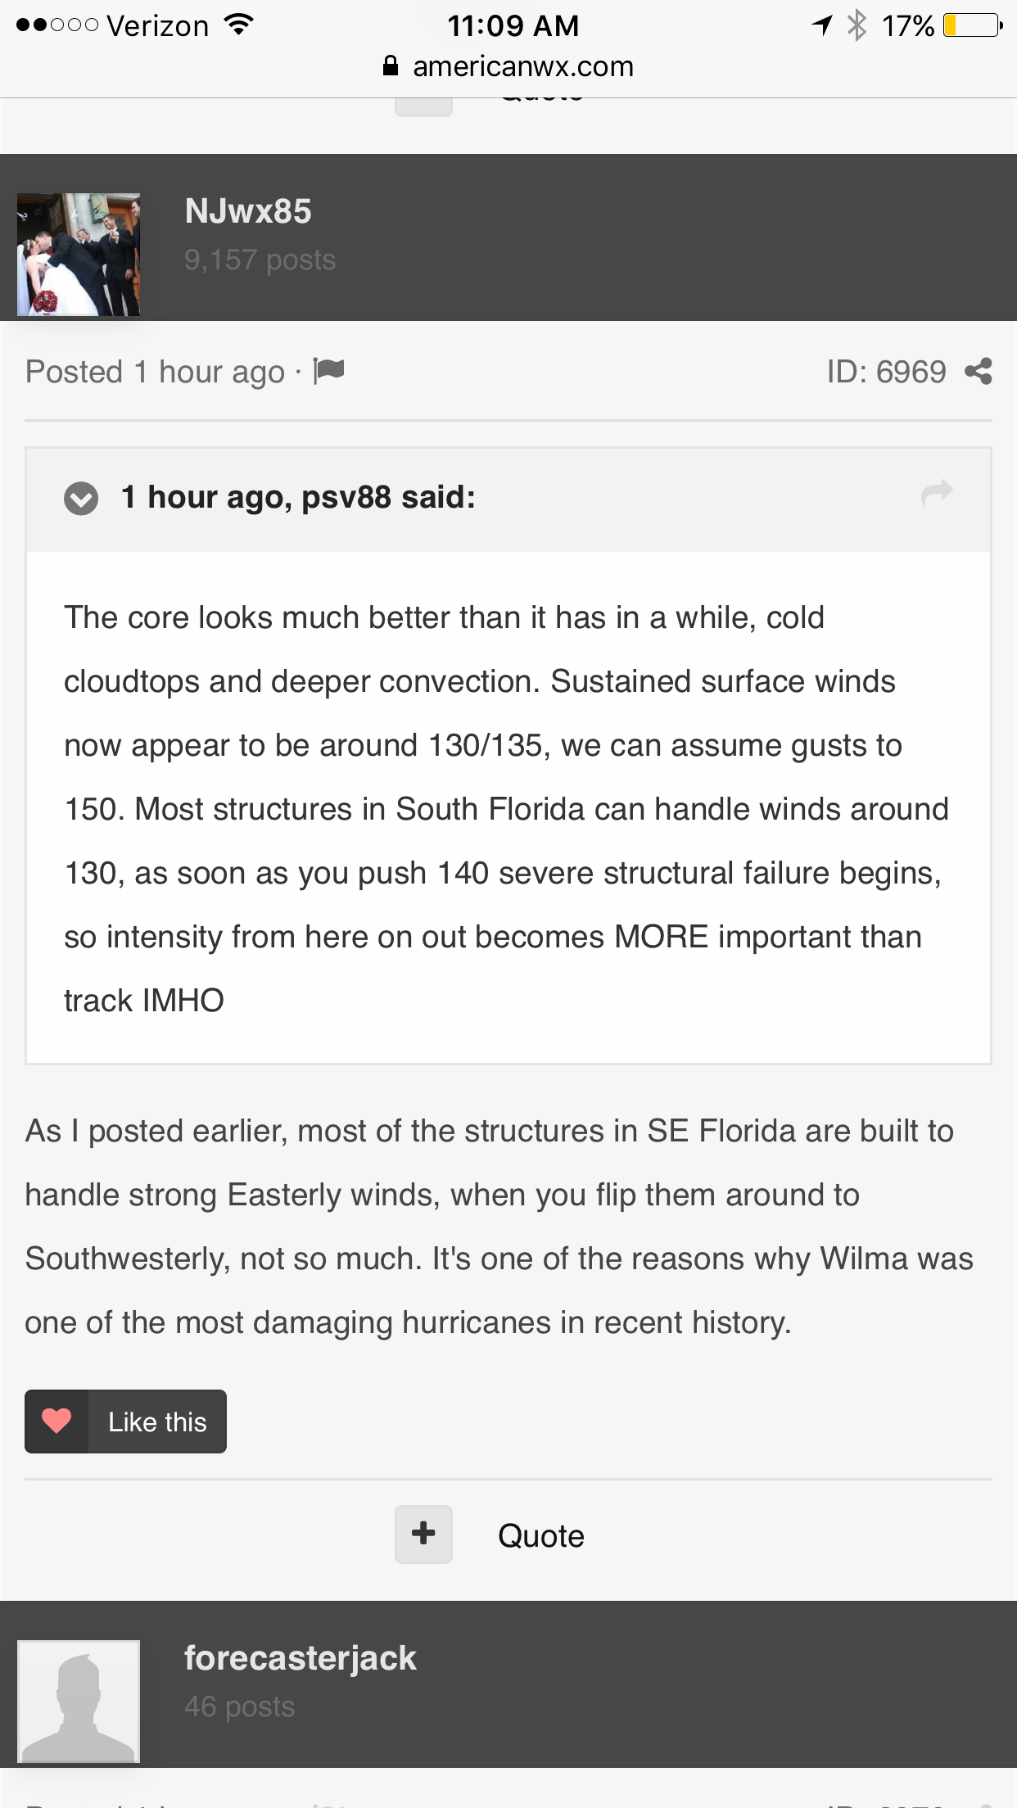1017x1808 pixels.
Task: Jump to original post via quote arrow
Action: [937, 493]
